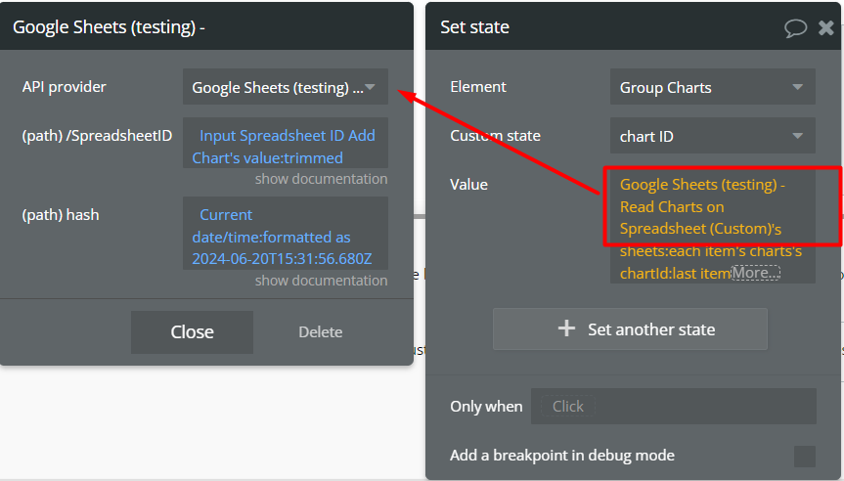Click the 'Element' label in Set state
Viewport: 844px width, 481px height.
pos(478,87)
